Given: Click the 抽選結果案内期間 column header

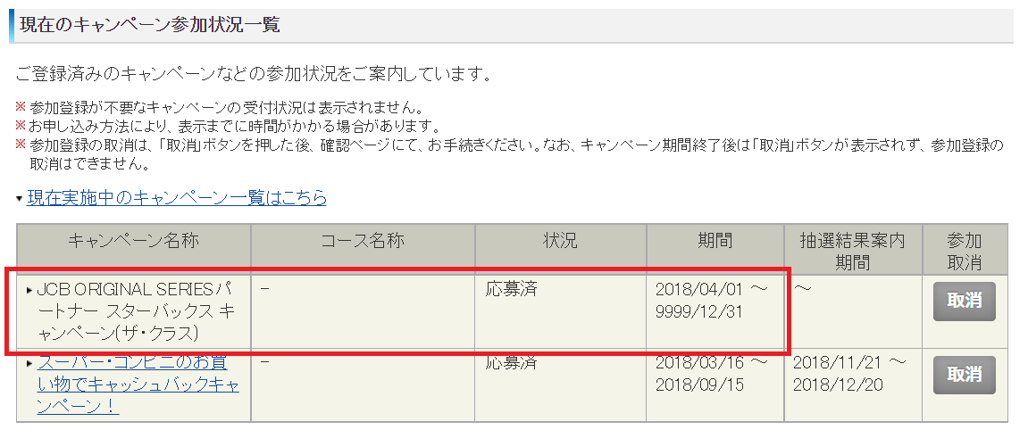Looking at the screenshot, I should (x=851, y=251).
